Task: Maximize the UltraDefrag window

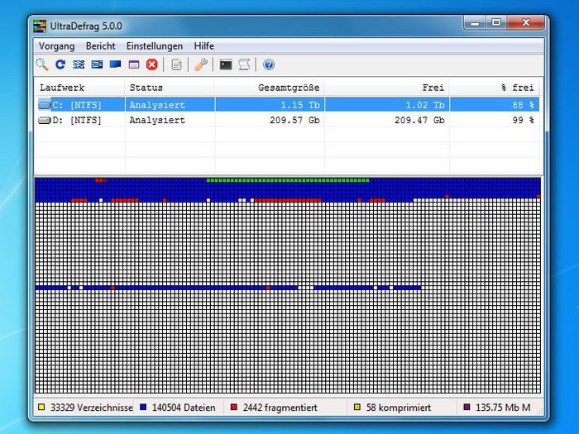Action: [x=496, y=23]
